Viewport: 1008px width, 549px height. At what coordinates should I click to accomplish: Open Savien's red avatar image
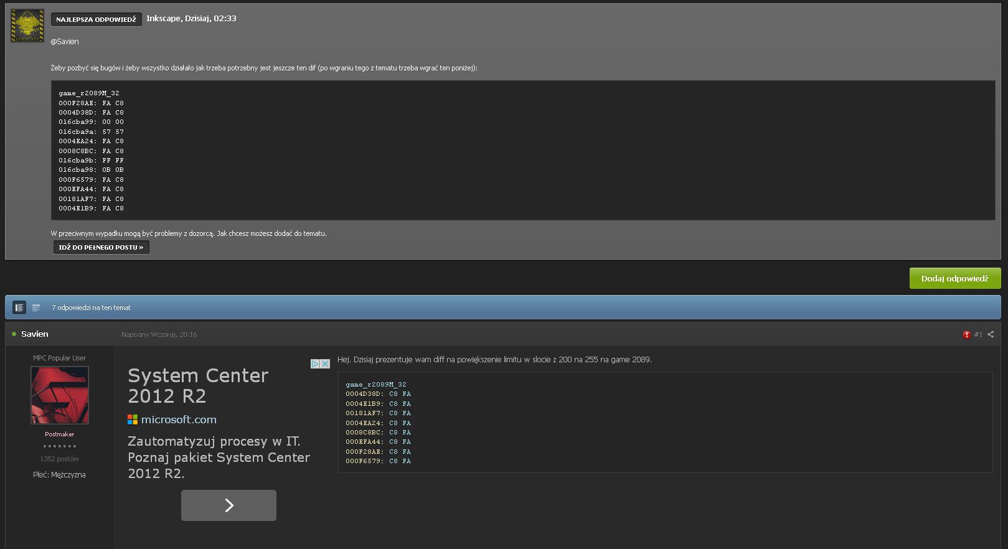tap(60, 395)
